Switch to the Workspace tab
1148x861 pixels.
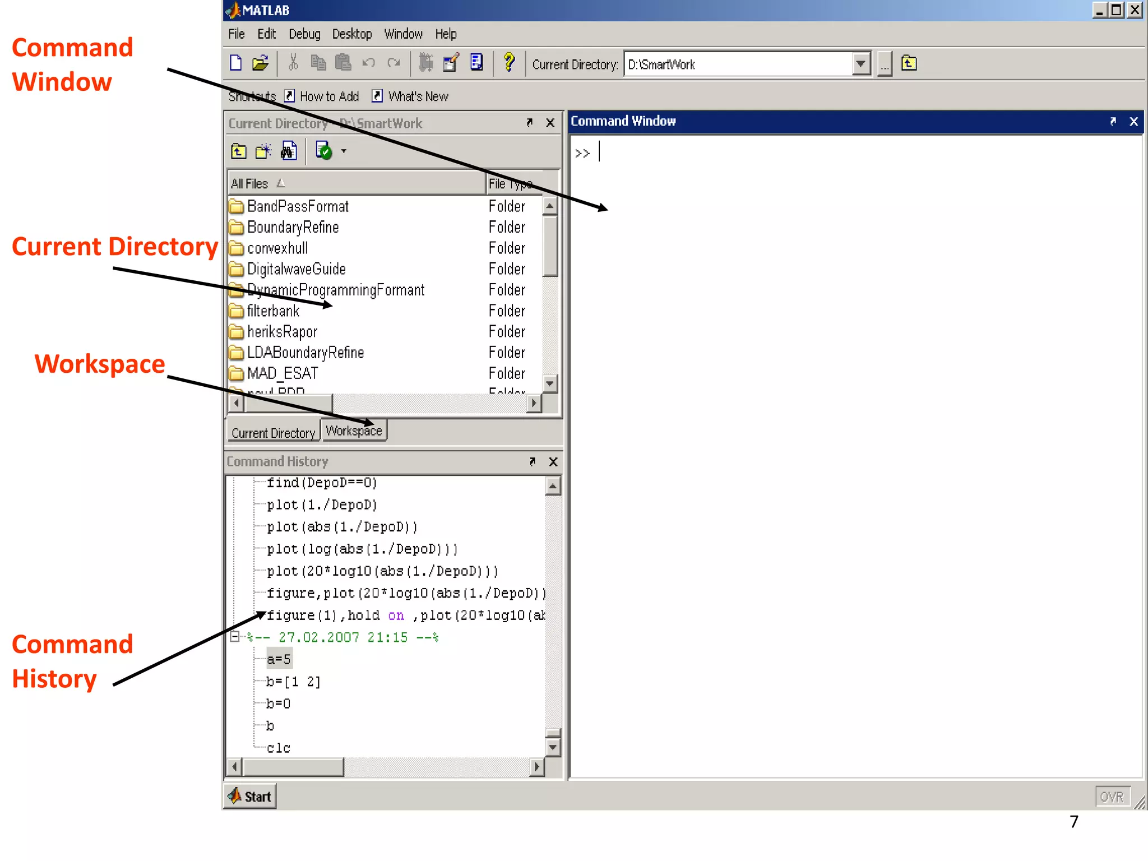pyautogui.click(x=354, y=431)
